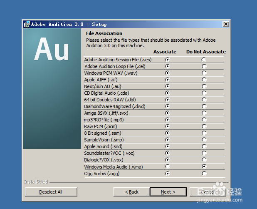Screen dimensions: 257x209
Task: Click the Do Not Associate column header
Action: [206, 52]
